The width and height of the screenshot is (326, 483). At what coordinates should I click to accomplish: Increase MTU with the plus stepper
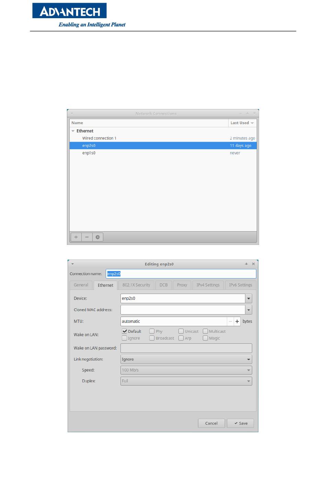click(x=237, y=321)
